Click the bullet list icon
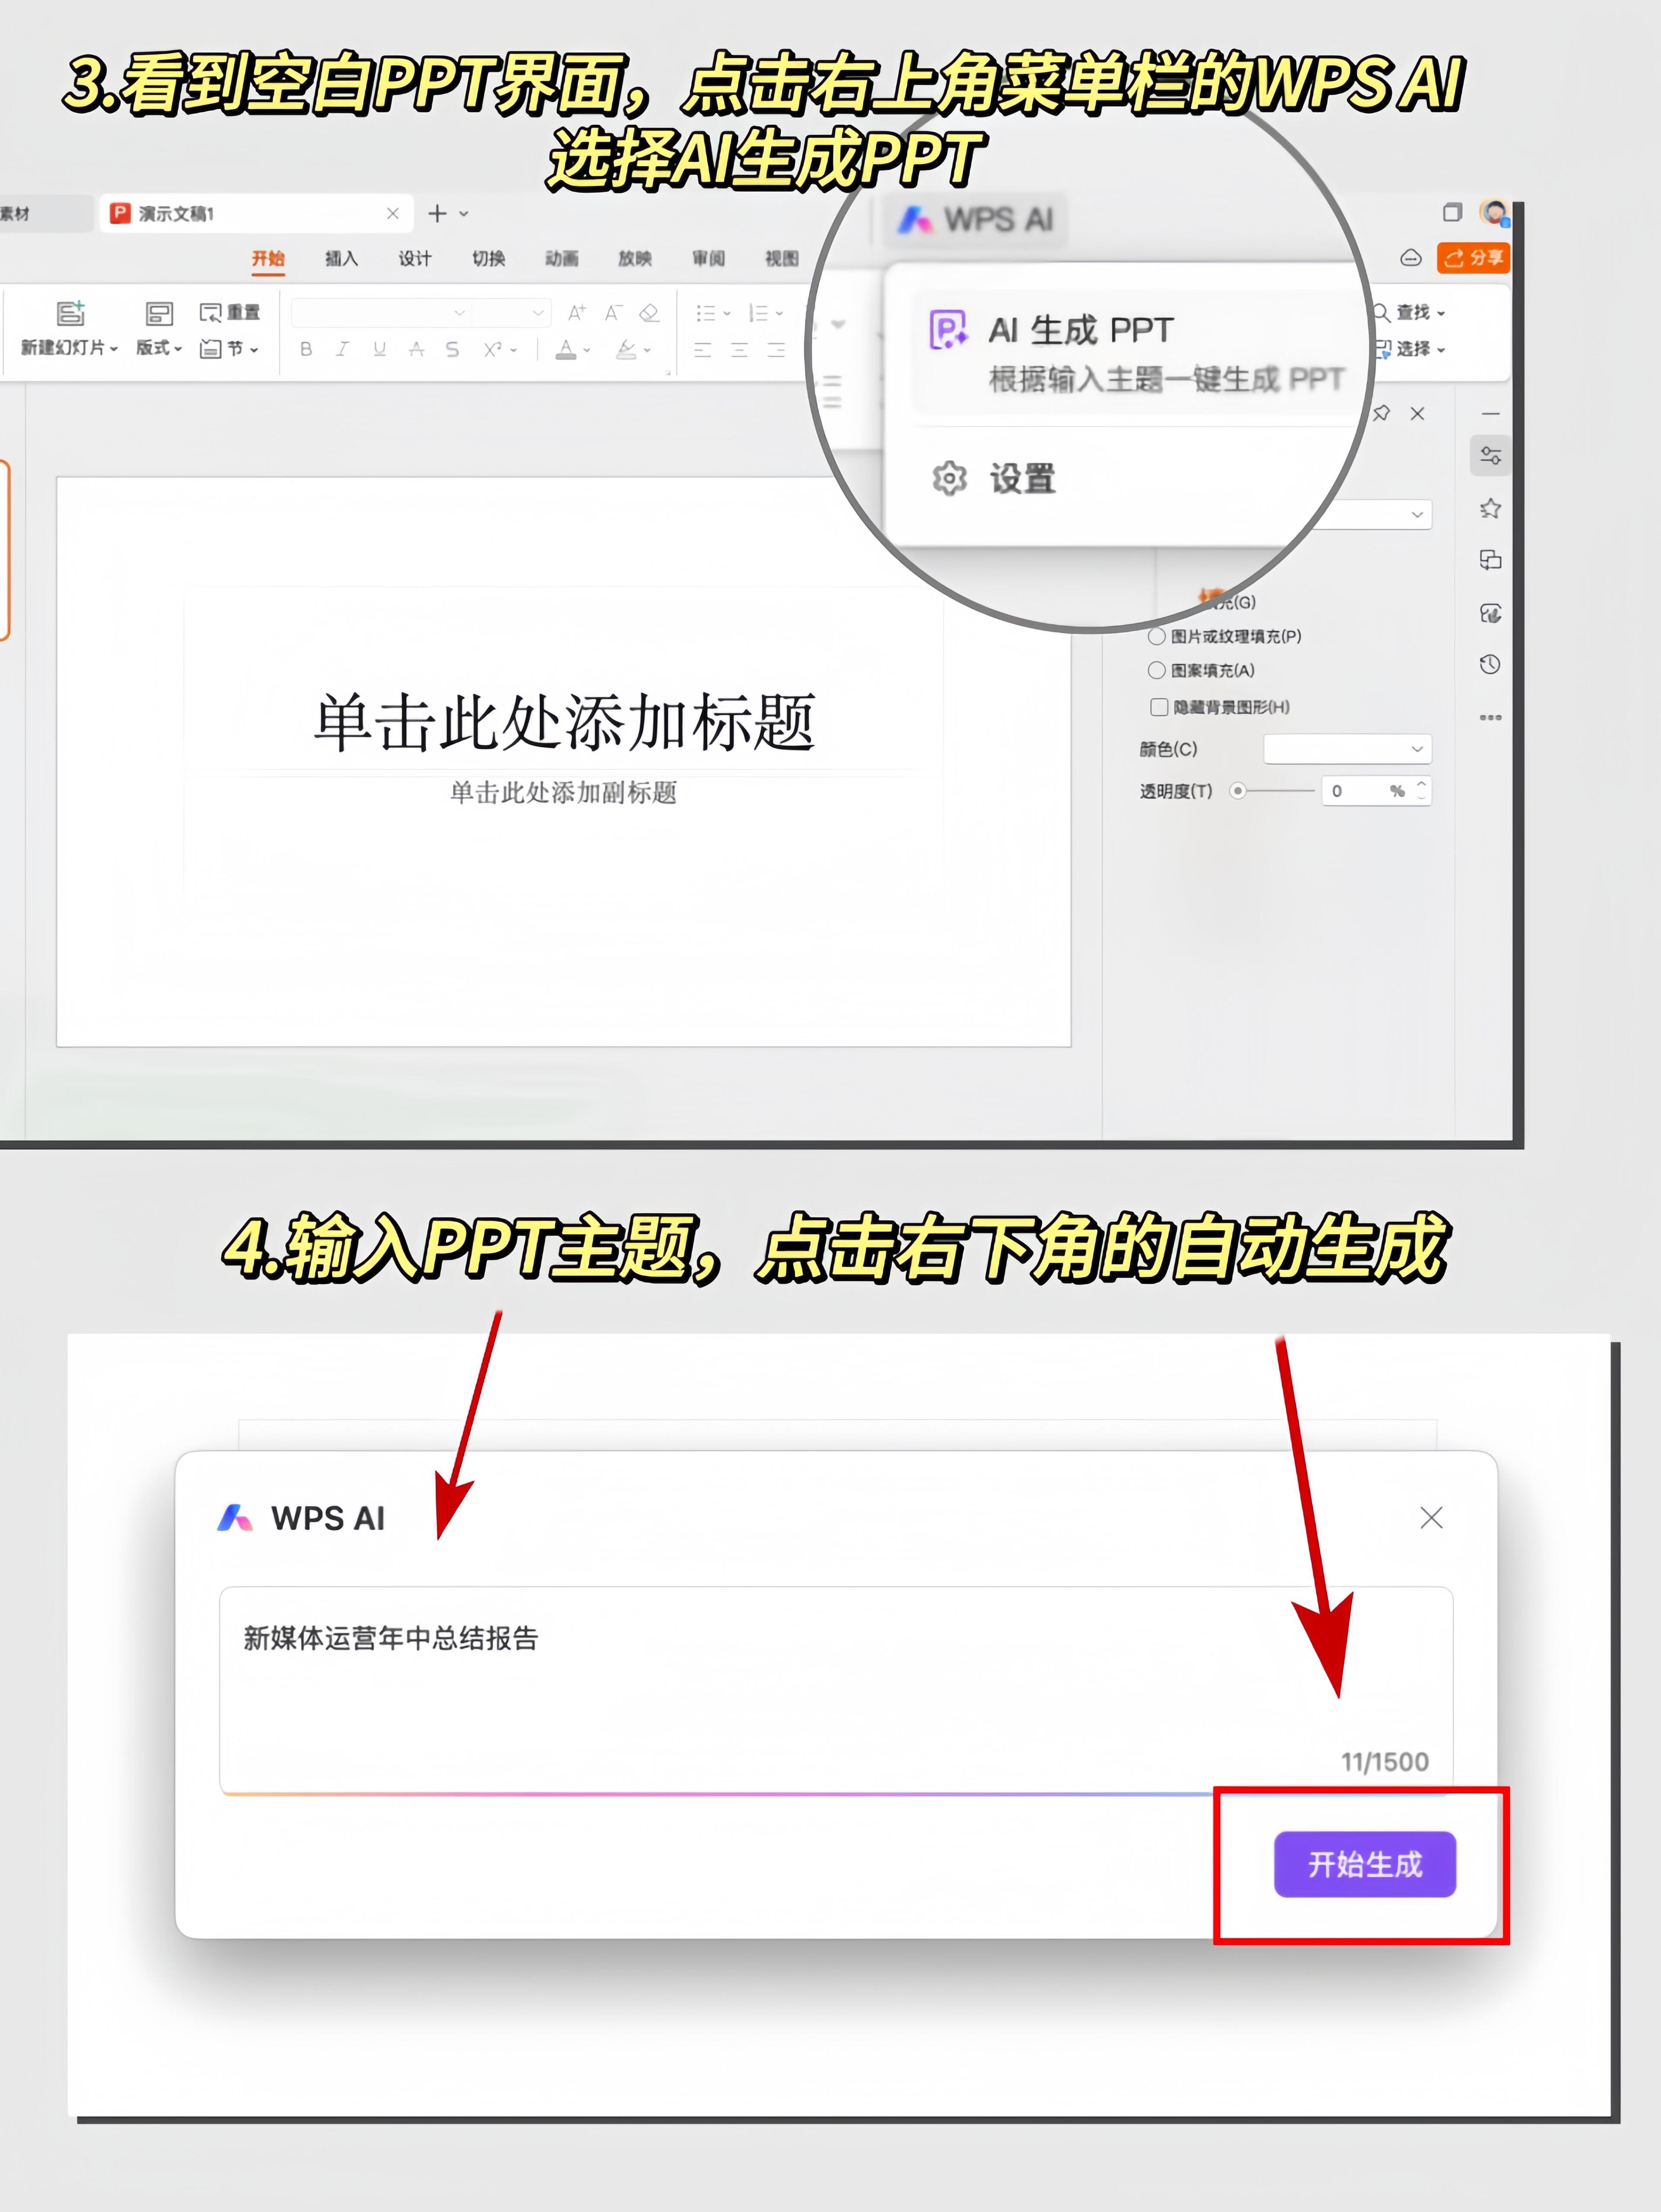 coord(706,313)
